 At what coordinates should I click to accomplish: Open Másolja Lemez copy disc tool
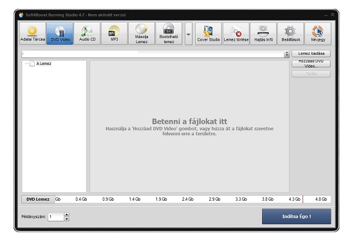click(142, 33)
